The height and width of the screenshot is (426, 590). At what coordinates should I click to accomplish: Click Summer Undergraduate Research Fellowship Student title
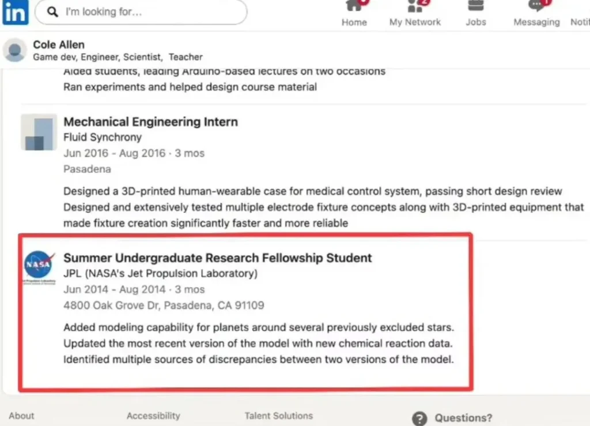coord(217,258)
